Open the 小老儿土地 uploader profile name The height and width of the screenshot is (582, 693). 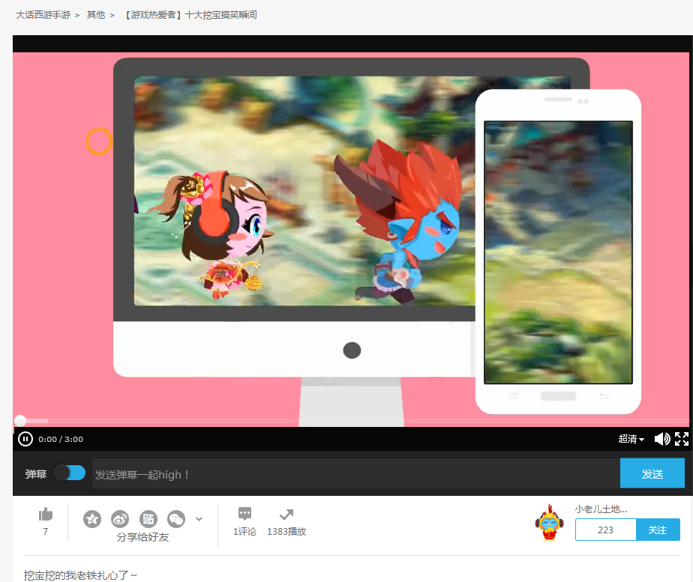coord(601,509)
